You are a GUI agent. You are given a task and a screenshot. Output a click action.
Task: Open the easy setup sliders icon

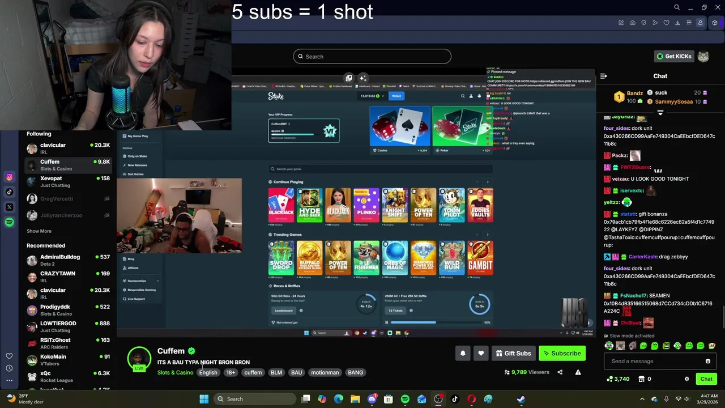point(689,23)
